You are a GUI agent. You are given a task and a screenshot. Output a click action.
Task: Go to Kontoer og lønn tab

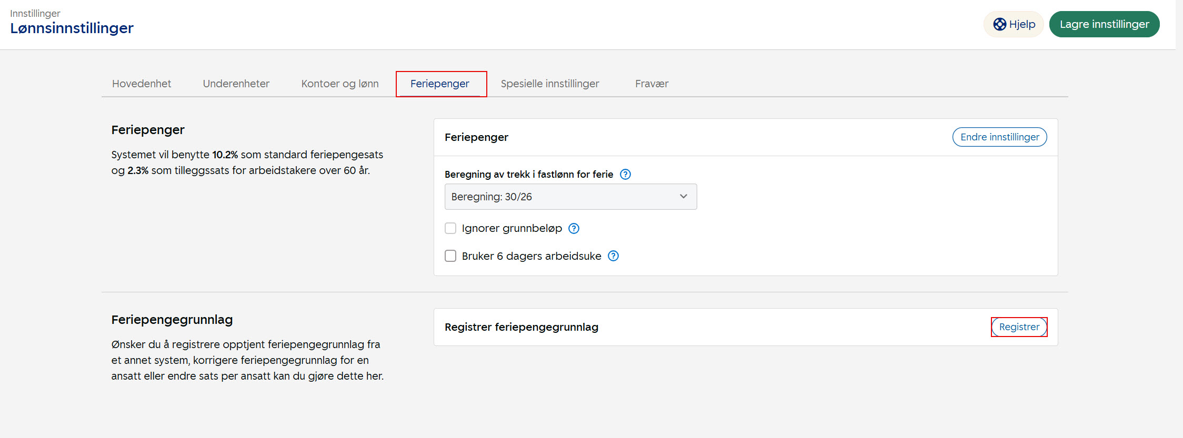point(340,84)
